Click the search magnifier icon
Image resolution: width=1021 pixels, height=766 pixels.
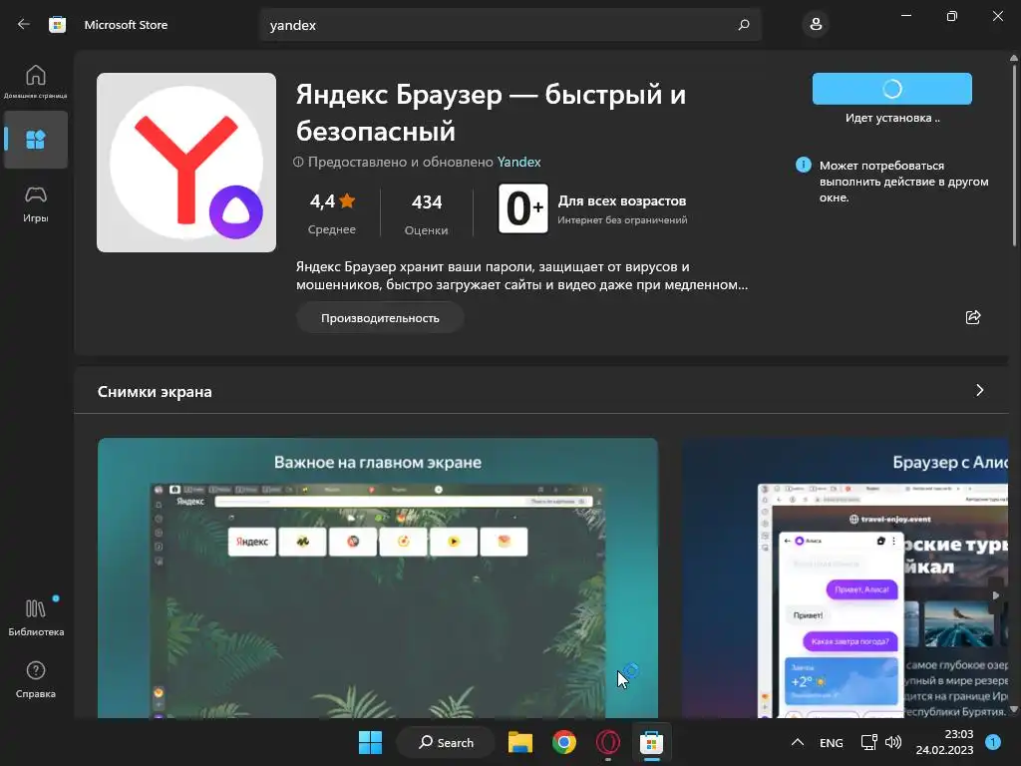click(744, 25)
